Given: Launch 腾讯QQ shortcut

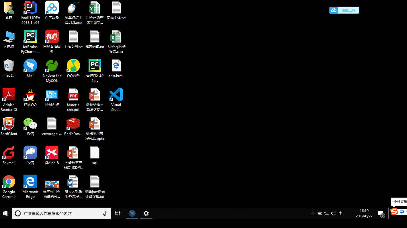Looking at the screenshot, I should pos(30,98).
